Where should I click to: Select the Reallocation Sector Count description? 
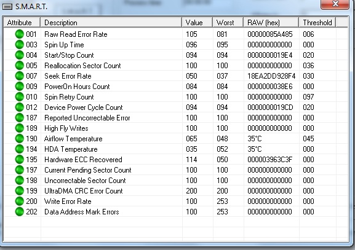(x=82, y=66)
